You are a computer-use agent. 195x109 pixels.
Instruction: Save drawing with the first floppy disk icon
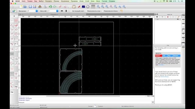[x=30, y=7]
